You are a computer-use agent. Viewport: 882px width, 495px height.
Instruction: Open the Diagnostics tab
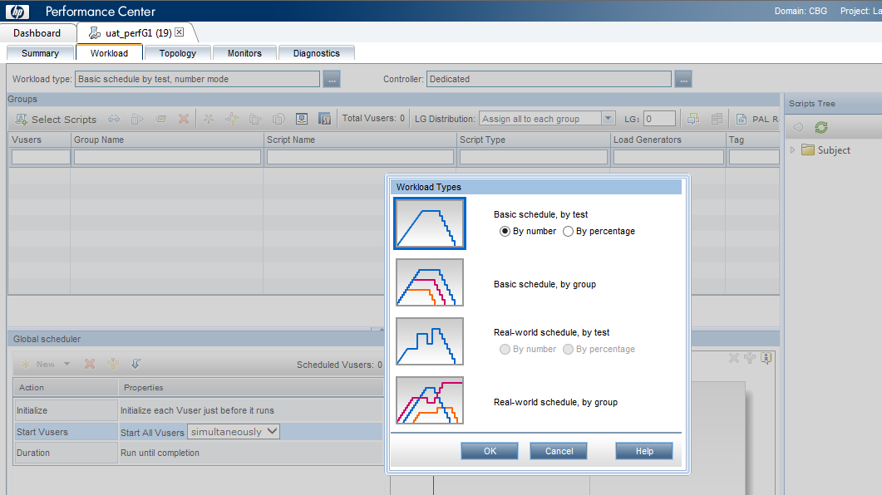pos(317,53)
